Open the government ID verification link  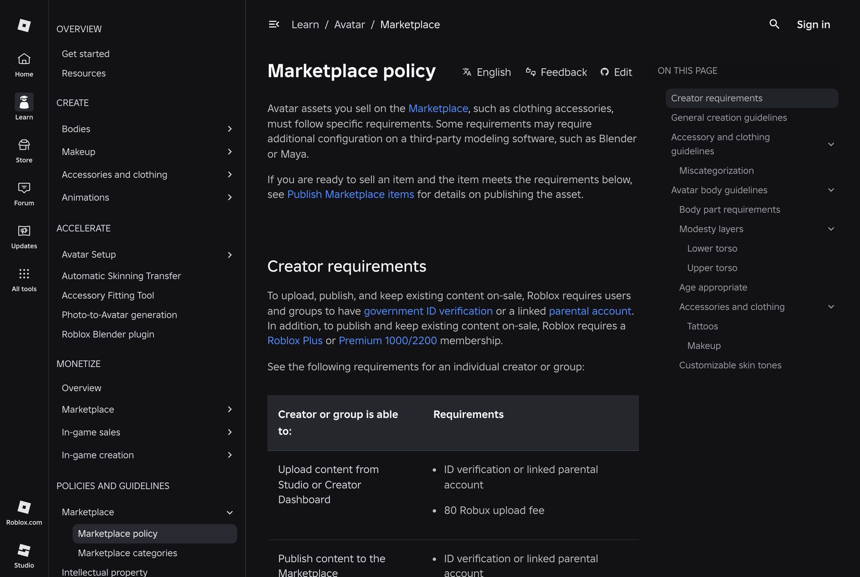(428, 311)
